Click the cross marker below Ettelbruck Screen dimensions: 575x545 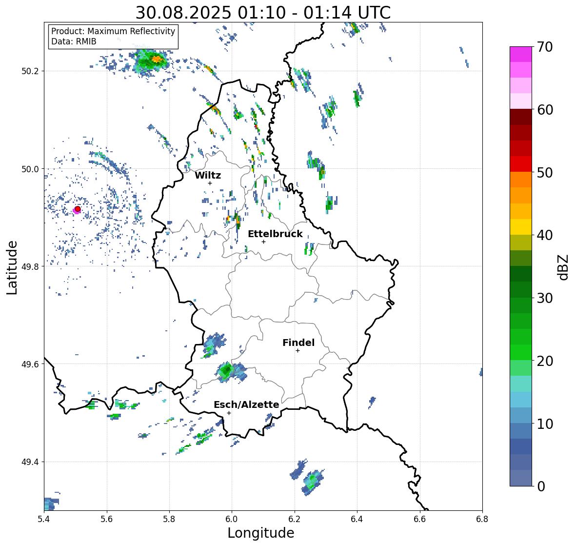pyautogui.click(x=263, y=242)
